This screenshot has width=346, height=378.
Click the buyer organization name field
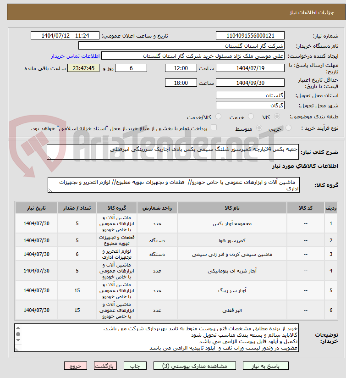[x=181, y=46]
